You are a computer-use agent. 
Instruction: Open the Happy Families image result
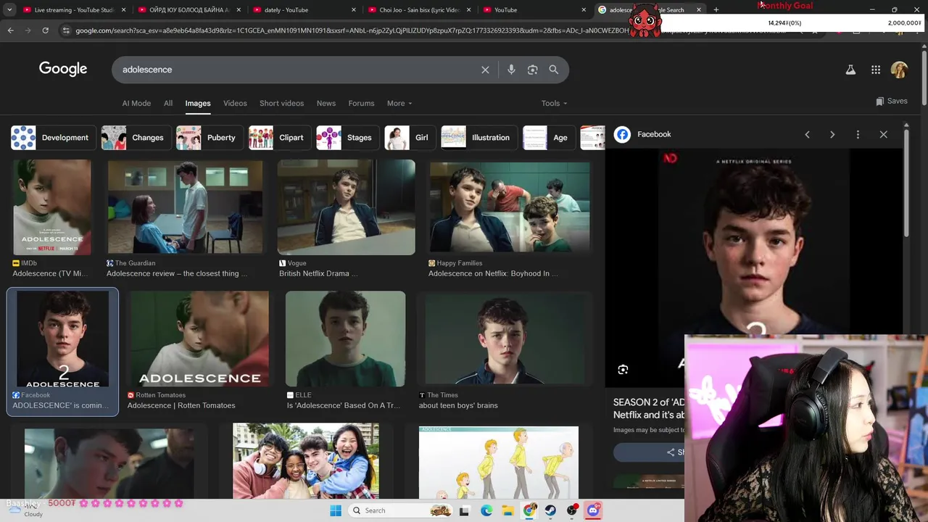510,207
